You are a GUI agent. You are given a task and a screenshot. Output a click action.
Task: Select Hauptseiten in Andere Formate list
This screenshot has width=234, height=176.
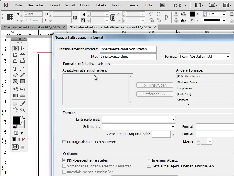[x=205, y=88]
